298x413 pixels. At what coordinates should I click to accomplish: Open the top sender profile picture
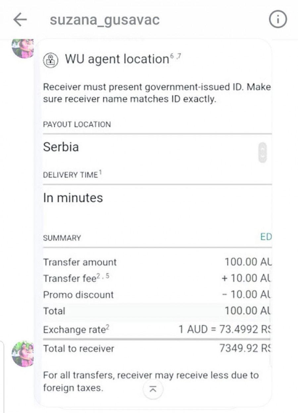click(x=23, y=48)
